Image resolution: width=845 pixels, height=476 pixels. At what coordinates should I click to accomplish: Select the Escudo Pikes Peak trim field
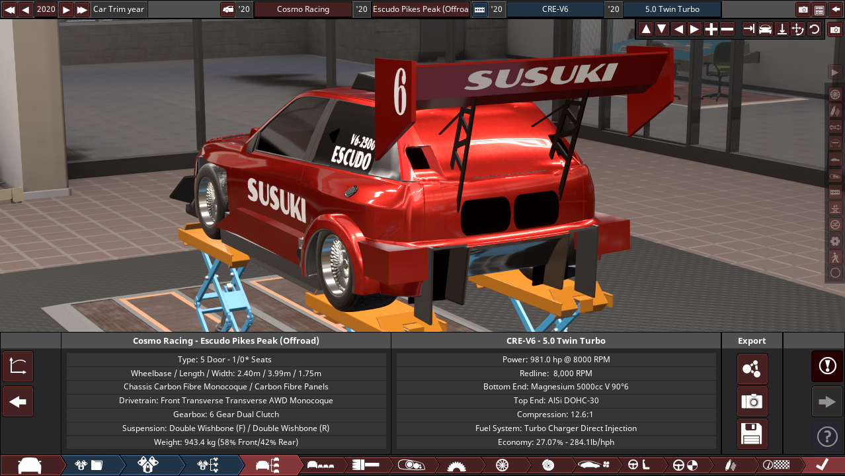coord(421,9)
